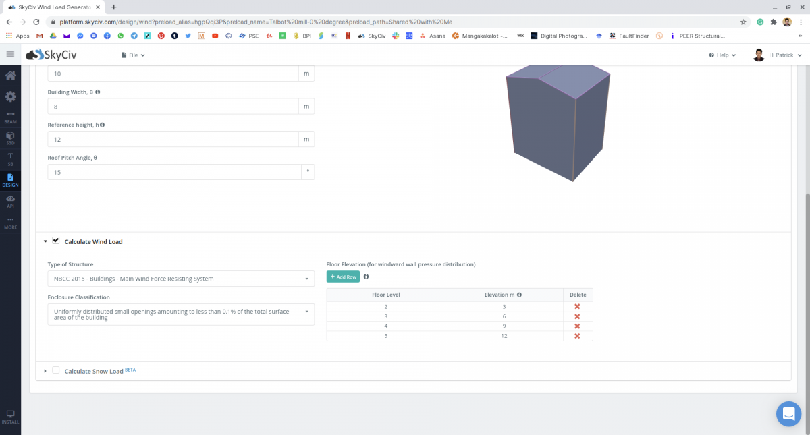
Task: Open the Type of Structure dropdown
Action: coord(180,279)
